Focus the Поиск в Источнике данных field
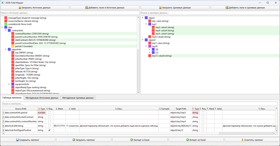Image resolution: width=280 pixels, height=146 pixels. coord(70,13)
